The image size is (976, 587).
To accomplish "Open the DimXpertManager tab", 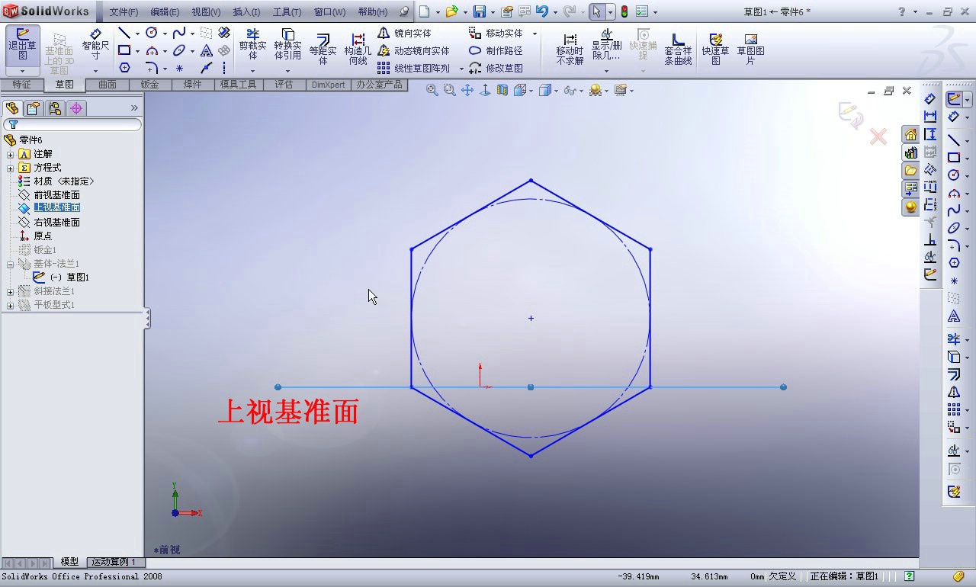I will [76, 108].
